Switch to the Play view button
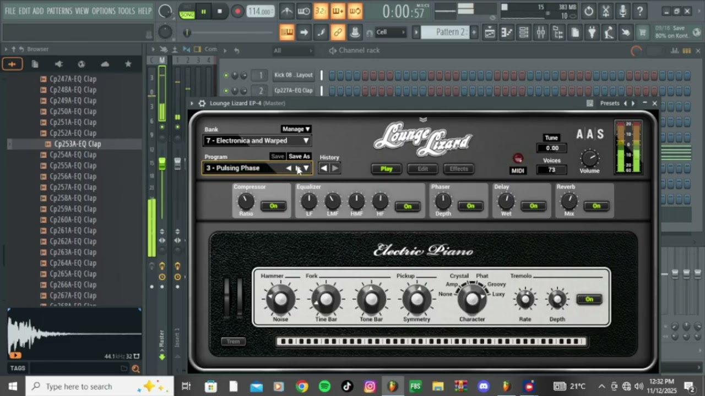Screen dimensions: 705x396 pos(387,169)
